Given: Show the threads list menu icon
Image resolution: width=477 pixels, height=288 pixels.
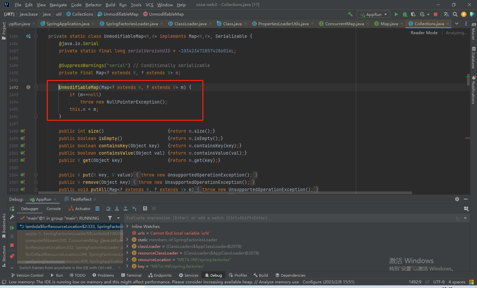Looking at the screenshot, I should pyautogui.click(x=97, y=208).
